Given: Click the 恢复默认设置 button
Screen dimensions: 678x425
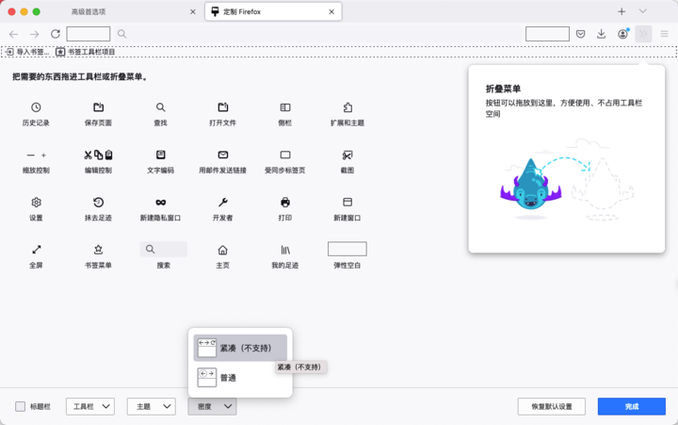Looking at the screenshot, I should coord(551,407).
